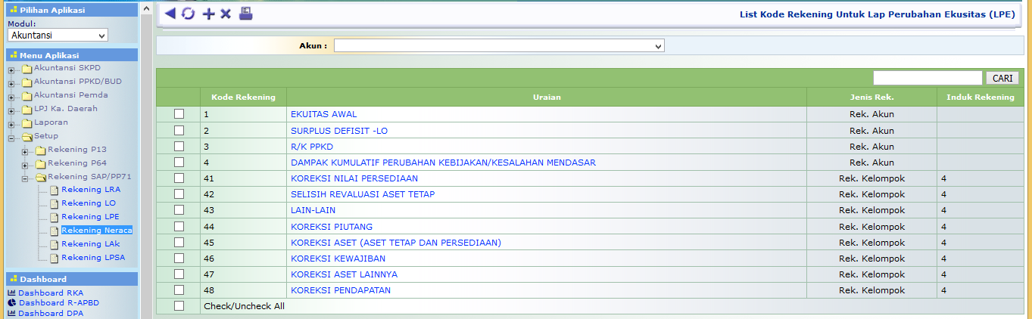Collapse the Rekening SAP/PP71 folder
Screen dimensions: 1032x319
(25, 177)
